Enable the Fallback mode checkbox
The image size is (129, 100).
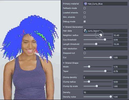point(85,8)
